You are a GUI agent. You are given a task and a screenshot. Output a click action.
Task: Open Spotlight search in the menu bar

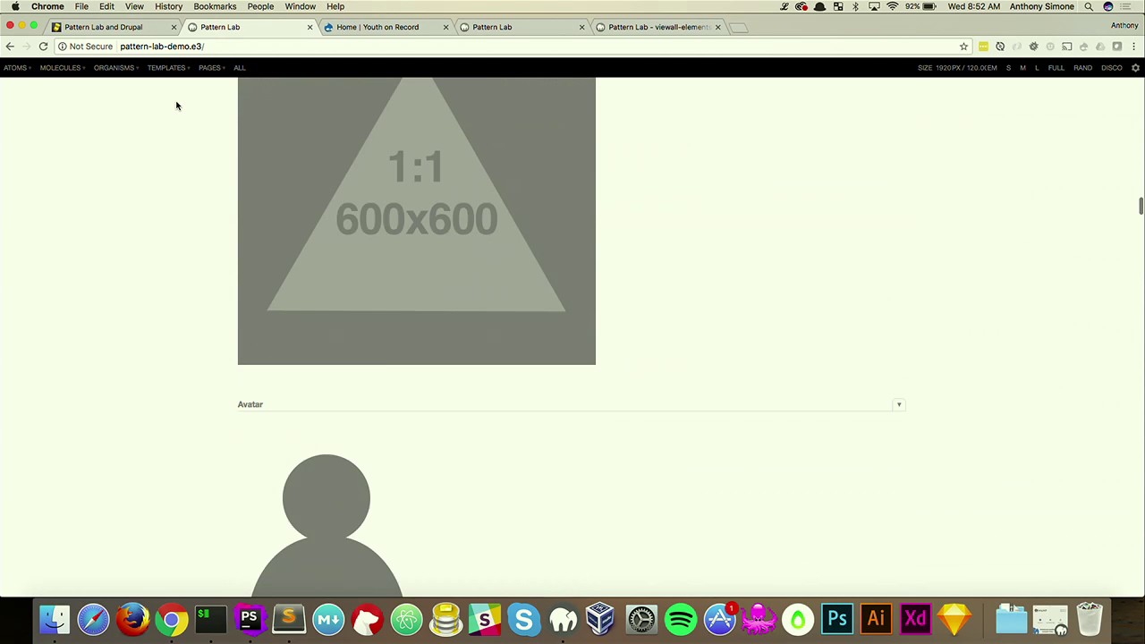point(1089,6)
